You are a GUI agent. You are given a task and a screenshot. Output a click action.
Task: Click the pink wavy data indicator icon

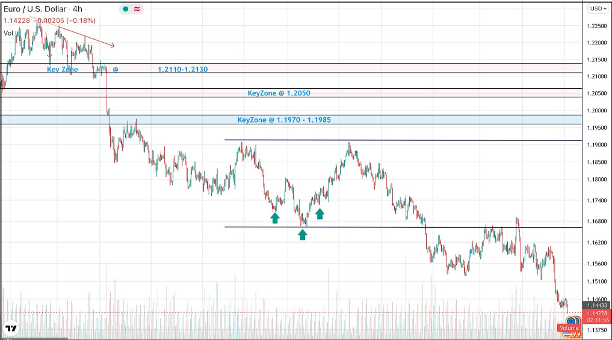(x=137, y=10)
